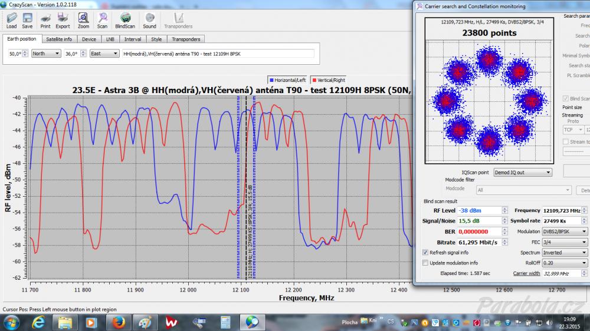Click the constellation diagram plot
590x331 pixels.
[489, 101]
